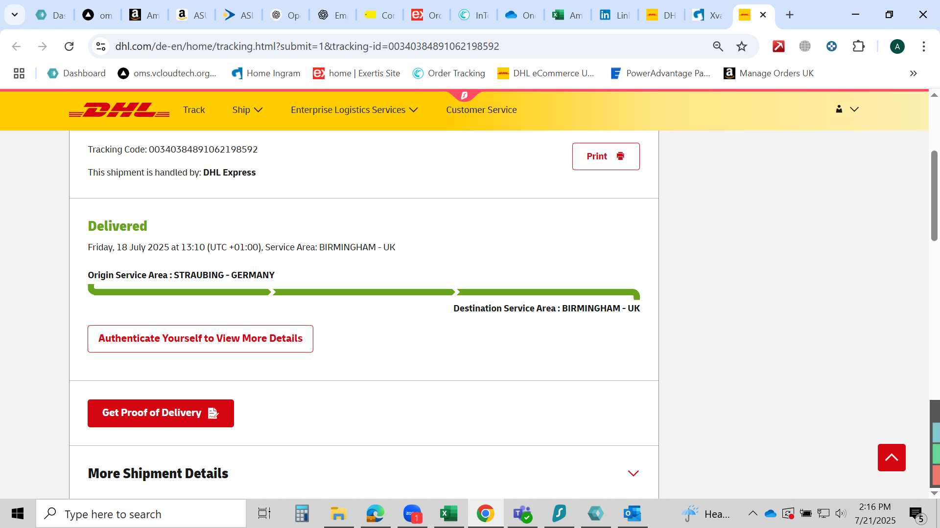Click the Tracking Code number text

(203, 150)
